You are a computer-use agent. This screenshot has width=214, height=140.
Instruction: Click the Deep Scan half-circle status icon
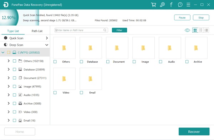click(6, 45)
